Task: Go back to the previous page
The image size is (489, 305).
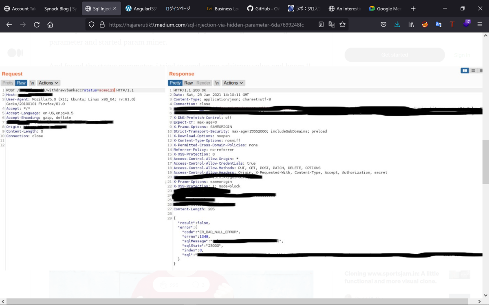Action: pos(9,24)
